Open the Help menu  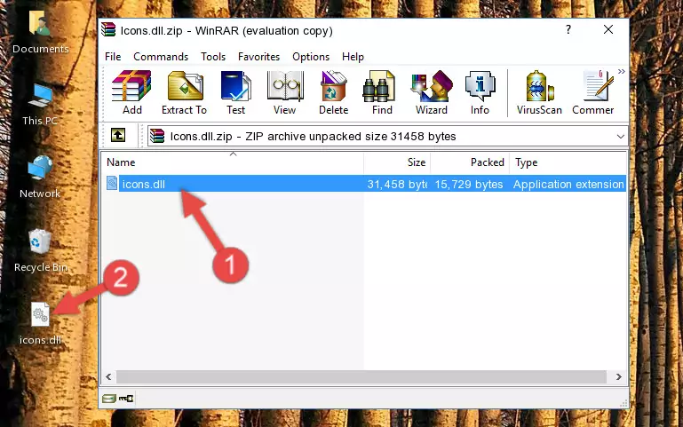[x=353, y=57]
